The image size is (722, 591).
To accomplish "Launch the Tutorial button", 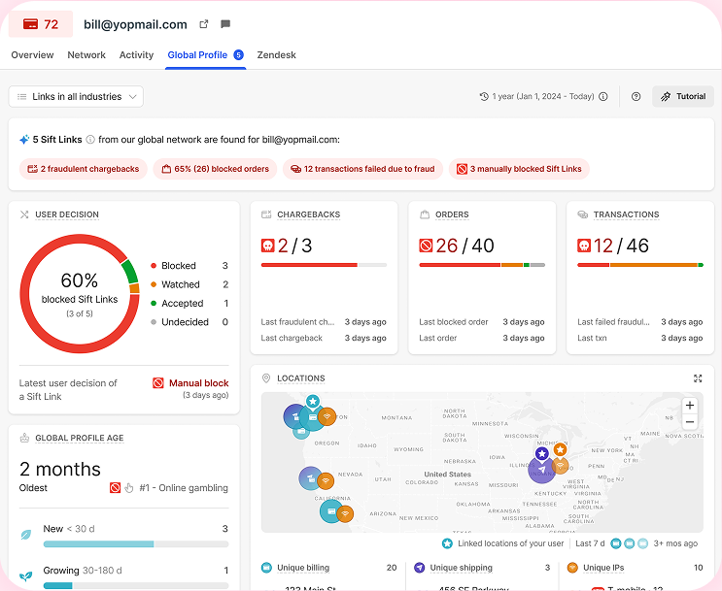I will coord(683,97).
